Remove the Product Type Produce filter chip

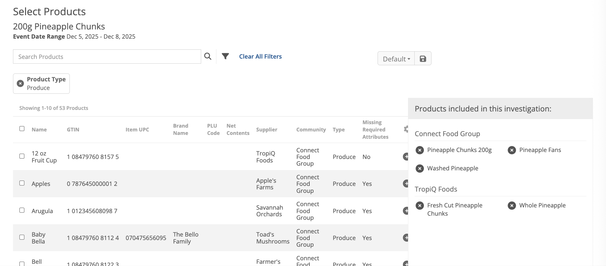point(20,83)
